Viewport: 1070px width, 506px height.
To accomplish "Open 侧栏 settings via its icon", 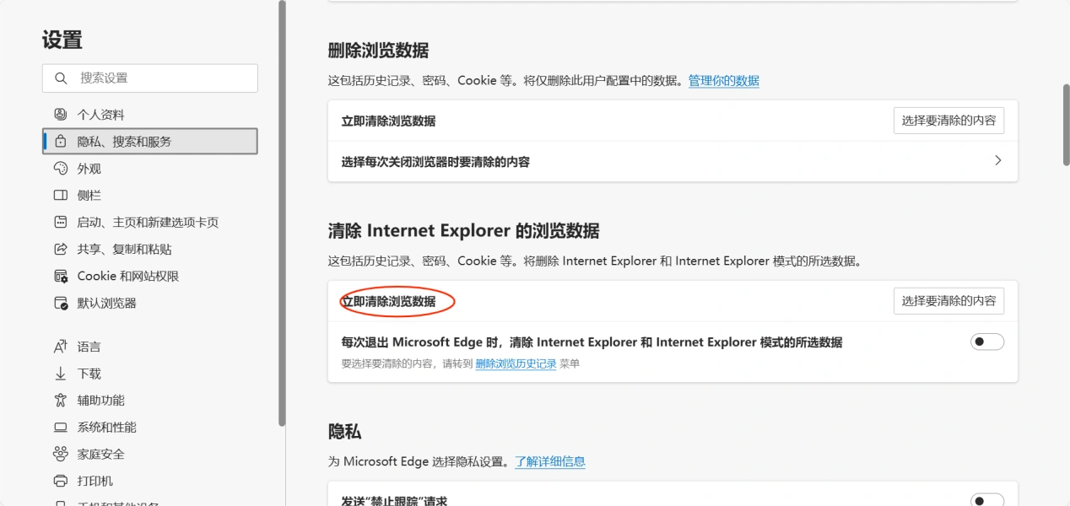I will coord(59,195).
